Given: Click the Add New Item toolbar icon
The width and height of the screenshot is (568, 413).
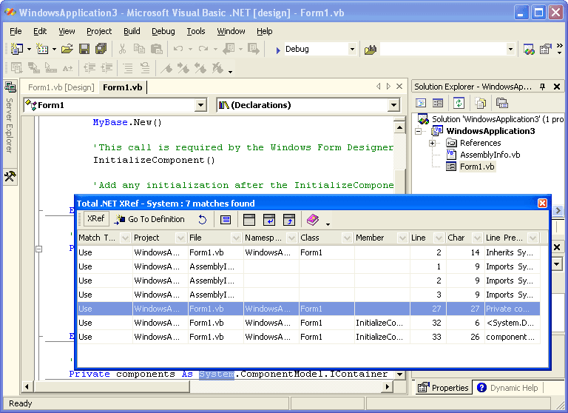Looking at the screenshot, I should (x=42, y=49).
